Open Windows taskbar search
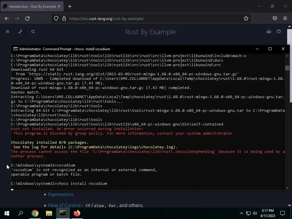This screenshot has height=219, width=292. (x=21, y=213)
